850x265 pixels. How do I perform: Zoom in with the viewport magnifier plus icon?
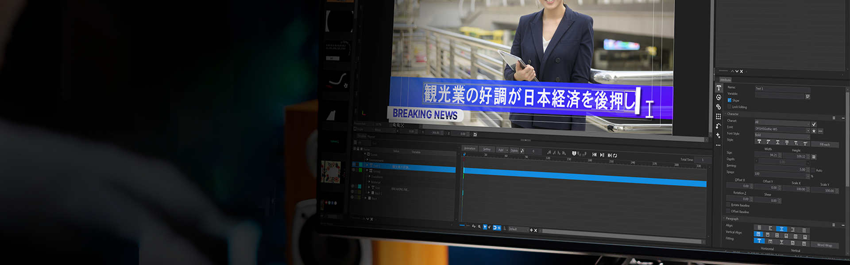click(x=394, y=125)
